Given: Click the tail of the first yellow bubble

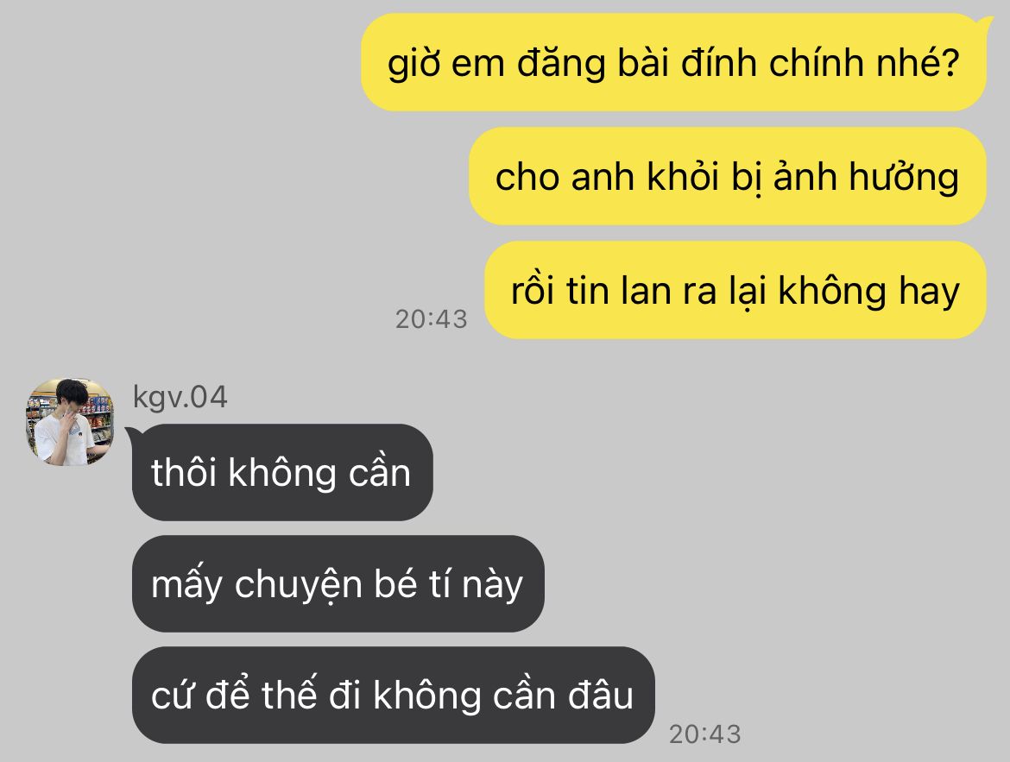Looking at the screenshot, I should pos(986,24).
